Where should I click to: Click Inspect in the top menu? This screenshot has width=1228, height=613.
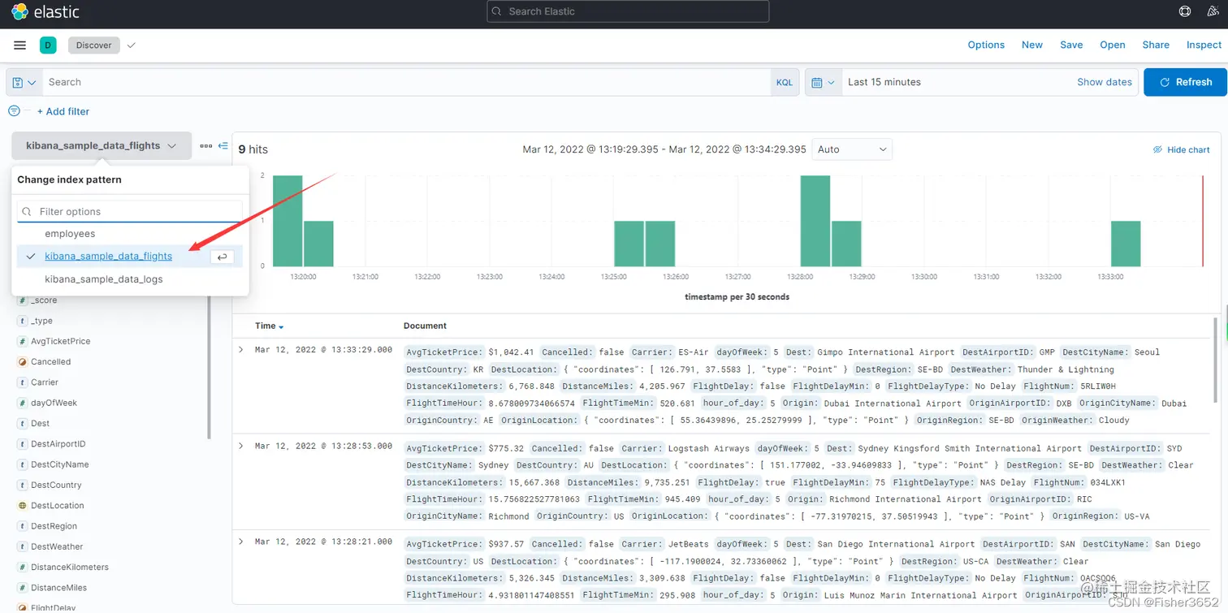pyautogui.click(x=1204, y=45)
